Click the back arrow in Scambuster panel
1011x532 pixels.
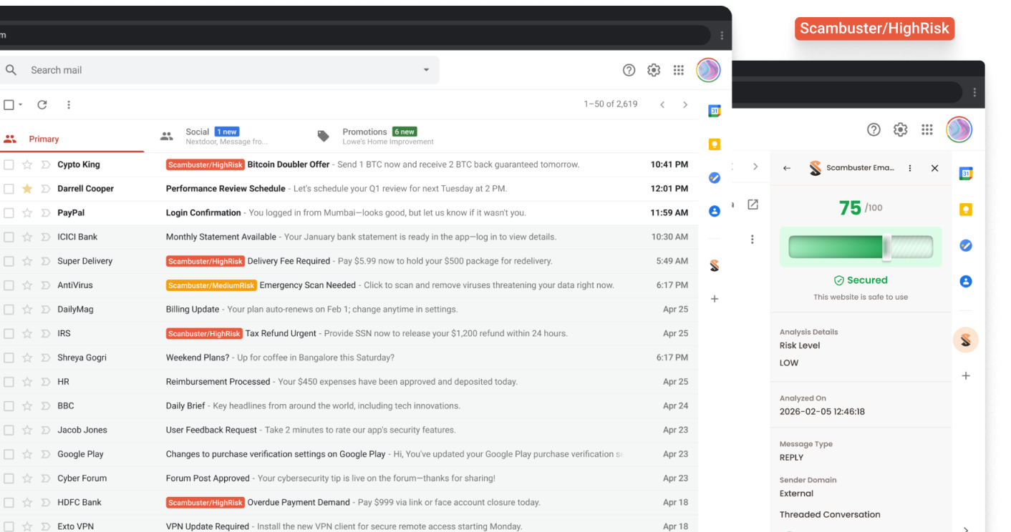pyautogui.click(x=787, y=168)
